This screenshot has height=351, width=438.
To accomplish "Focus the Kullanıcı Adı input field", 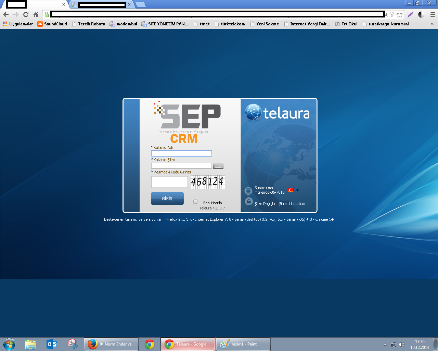I will pyautogui.click(x=181, y=154).
